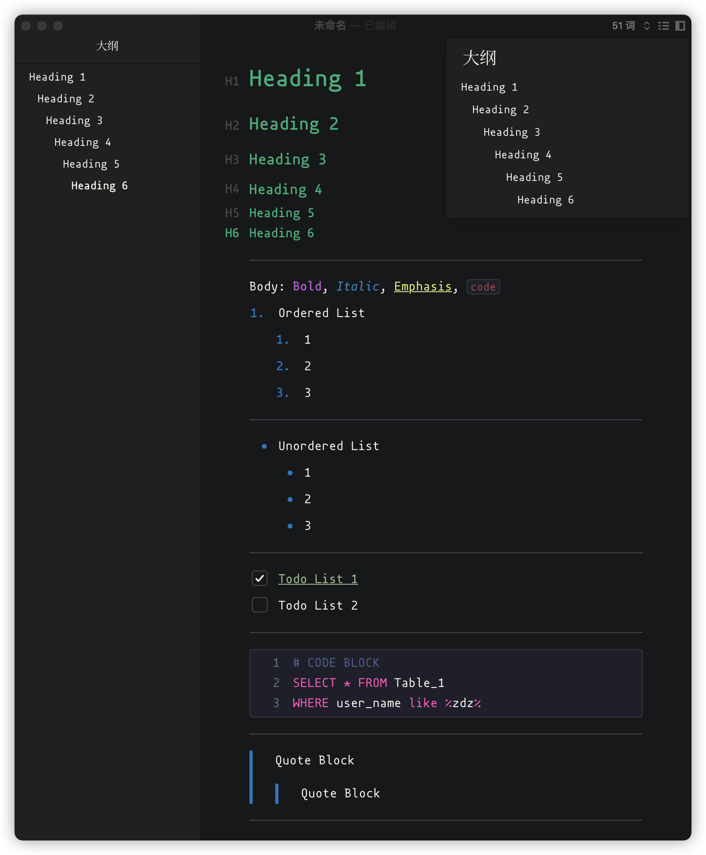The image size is (706, 855).
Task: Click the H4 level marker in editor
Action: click(232, 189)
